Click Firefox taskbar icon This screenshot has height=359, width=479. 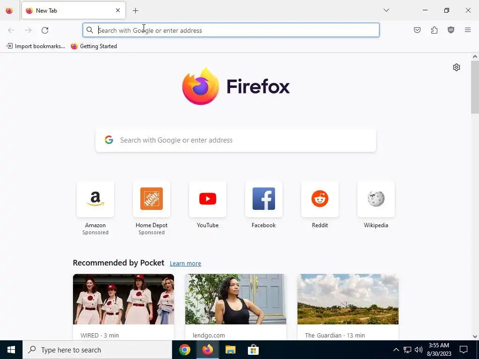click(207, 350)
